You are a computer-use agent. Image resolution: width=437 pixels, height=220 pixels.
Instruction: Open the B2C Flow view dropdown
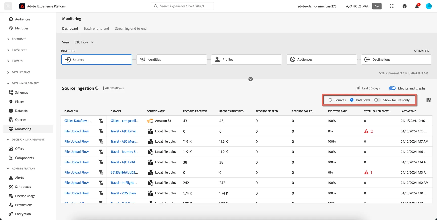(84, 42)
